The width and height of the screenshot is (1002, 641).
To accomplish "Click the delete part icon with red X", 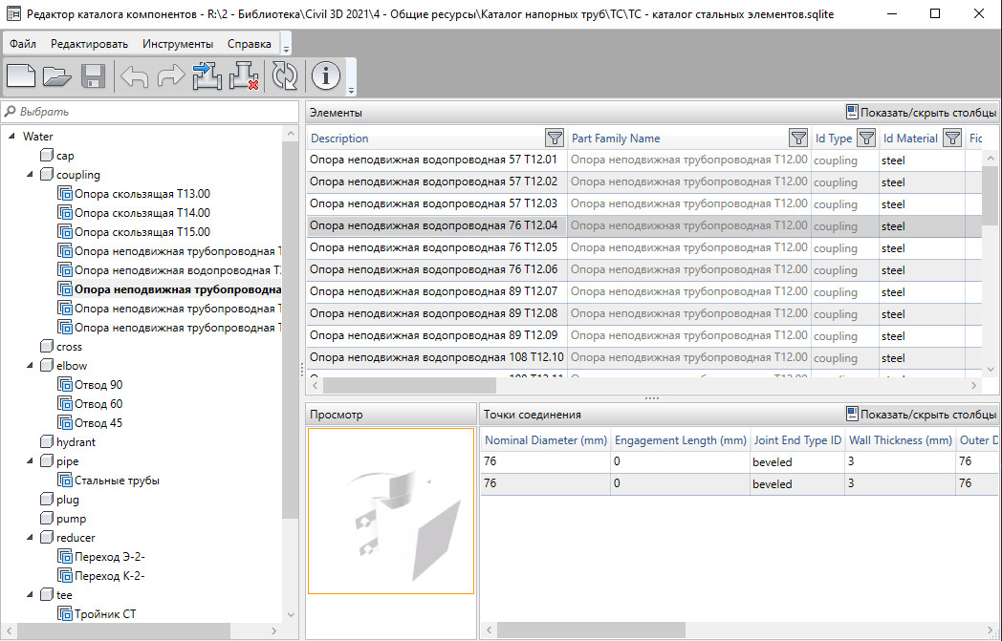I will [x=244, y=76].
